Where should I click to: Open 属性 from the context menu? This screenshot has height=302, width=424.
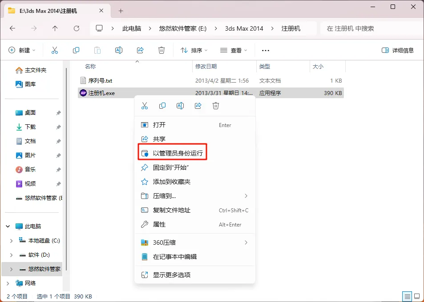click(x=195, y=225)
